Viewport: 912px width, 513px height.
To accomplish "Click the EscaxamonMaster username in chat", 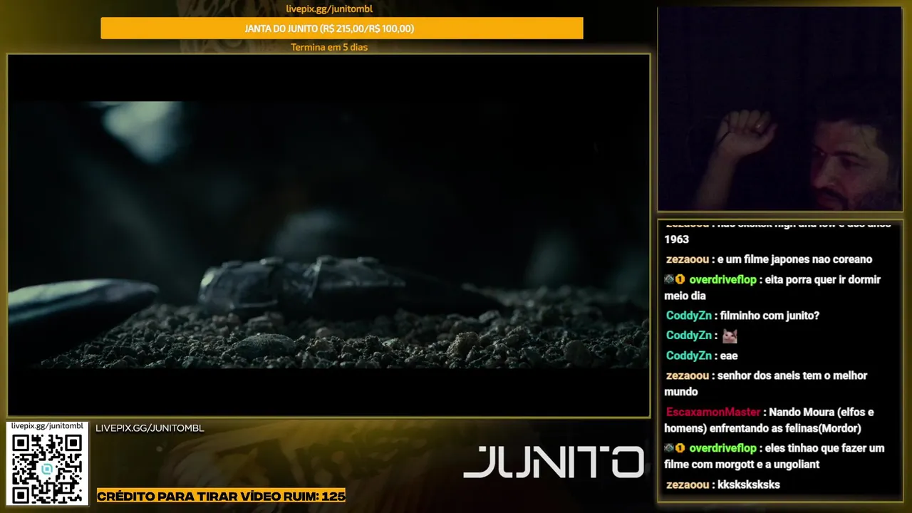I will [712, 413].
